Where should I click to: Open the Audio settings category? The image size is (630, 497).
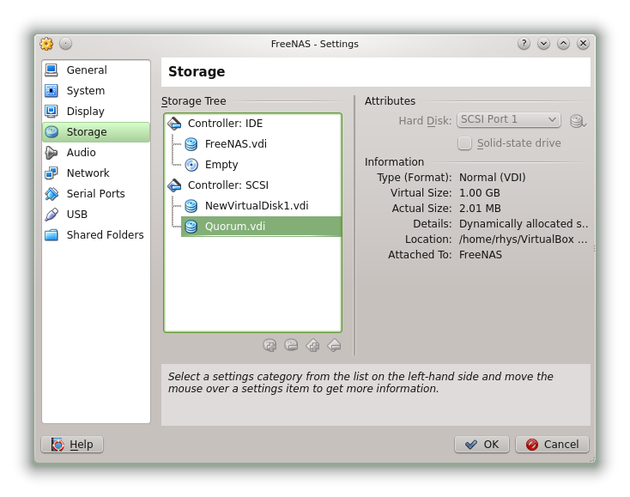95,152
